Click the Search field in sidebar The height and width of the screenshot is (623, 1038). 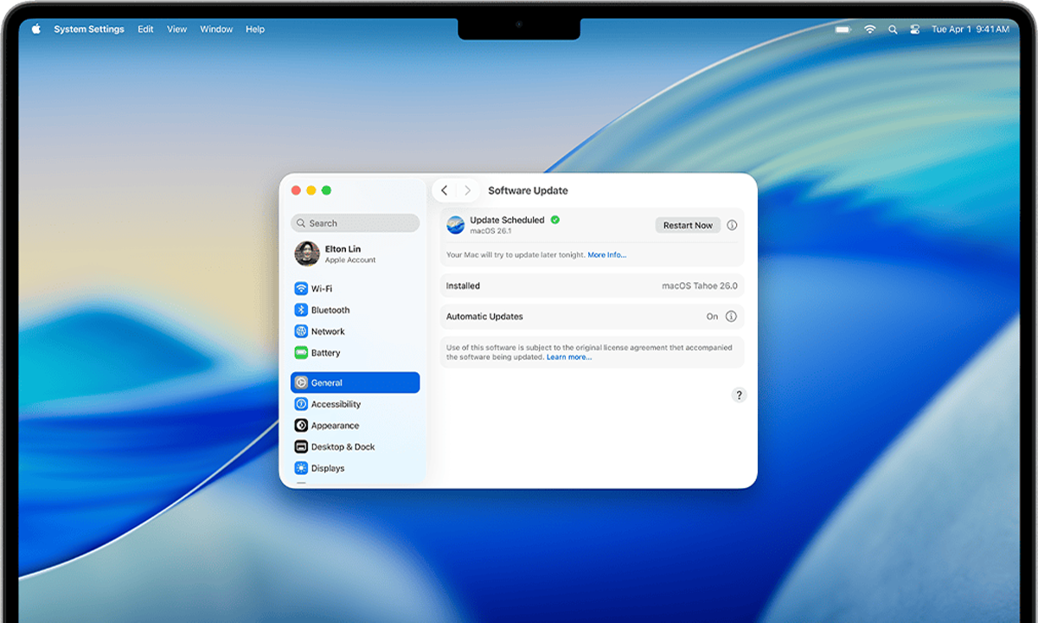[356, 223]
